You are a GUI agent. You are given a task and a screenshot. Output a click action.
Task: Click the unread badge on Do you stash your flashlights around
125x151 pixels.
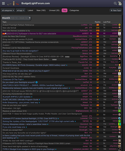(x=37, y=82)
